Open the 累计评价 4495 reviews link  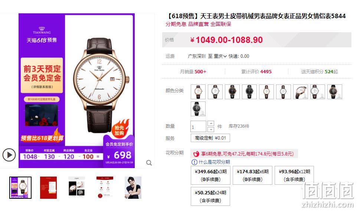(x=256, y=71)
